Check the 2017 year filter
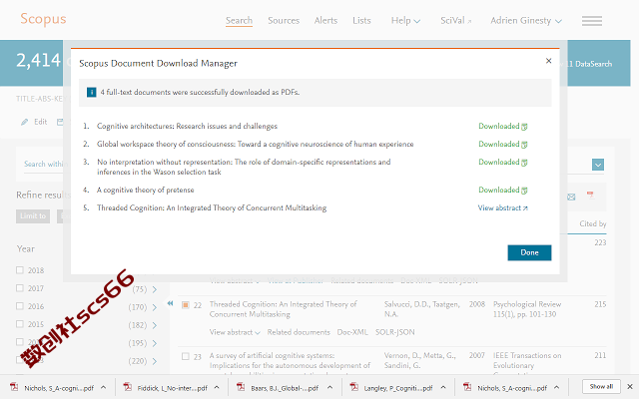 [x=20, y=288]
